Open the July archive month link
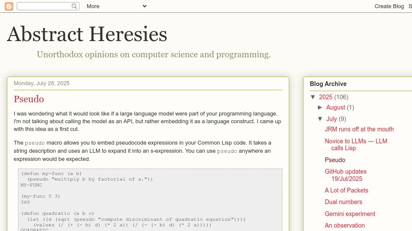Image resolution: width=412 pixels, height=231 pixels. click(x=332, y=119)
